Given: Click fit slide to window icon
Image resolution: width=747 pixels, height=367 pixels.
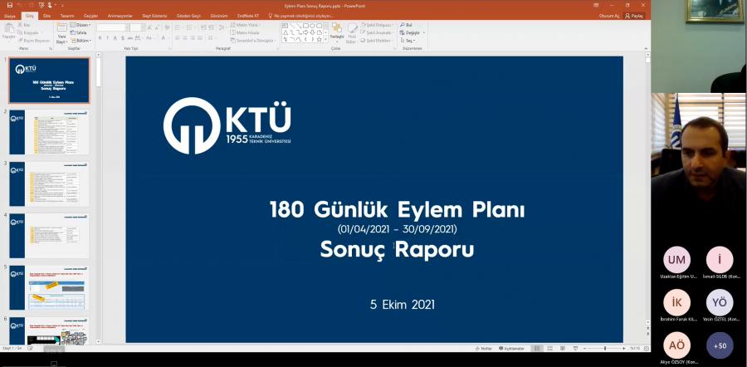Looking at the screenshot, I should click(646, 348).
